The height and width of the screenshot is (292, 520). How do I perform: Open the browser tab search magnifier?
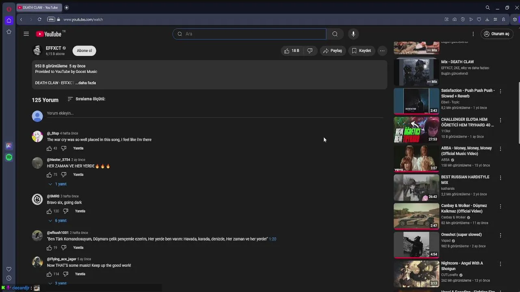(487, 7)
